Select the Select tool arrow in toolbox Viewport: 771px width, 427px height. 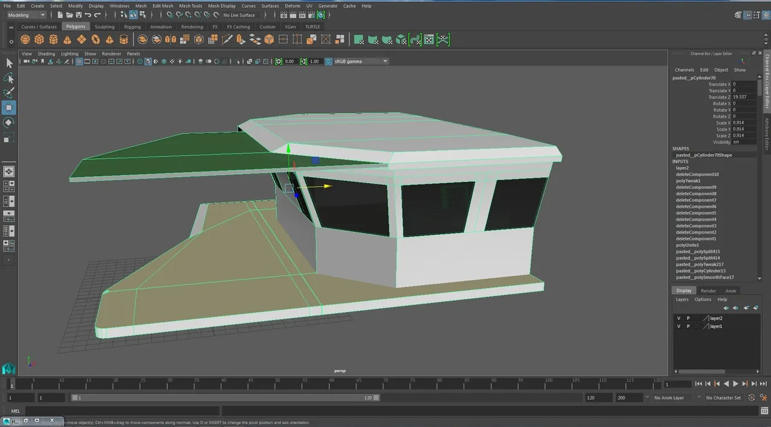[x=9, y=63]
